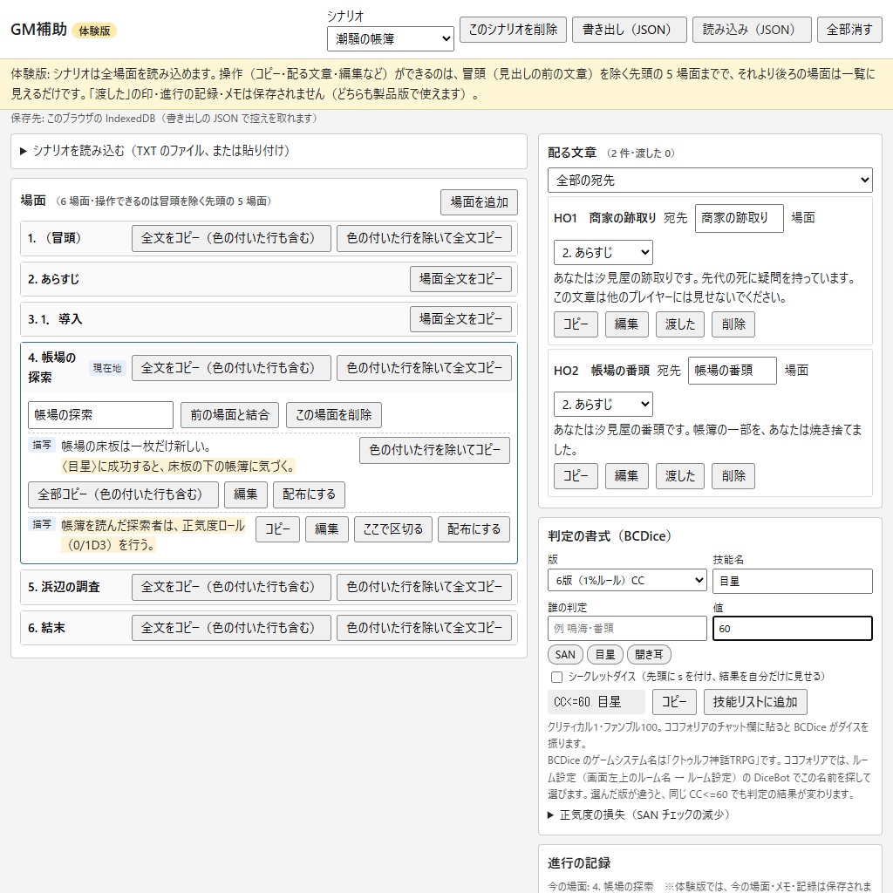
Task: Open 版 dropdown 6版（1%ルール）CC
Action: coord(627,581)
